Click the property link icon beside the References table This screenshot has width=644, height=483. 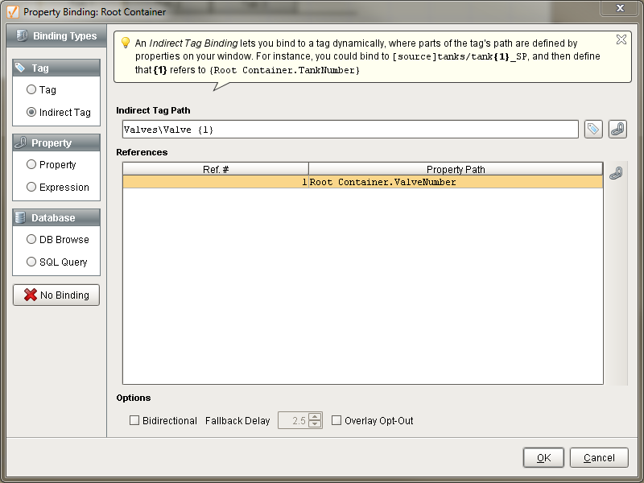tap(616, 173)
